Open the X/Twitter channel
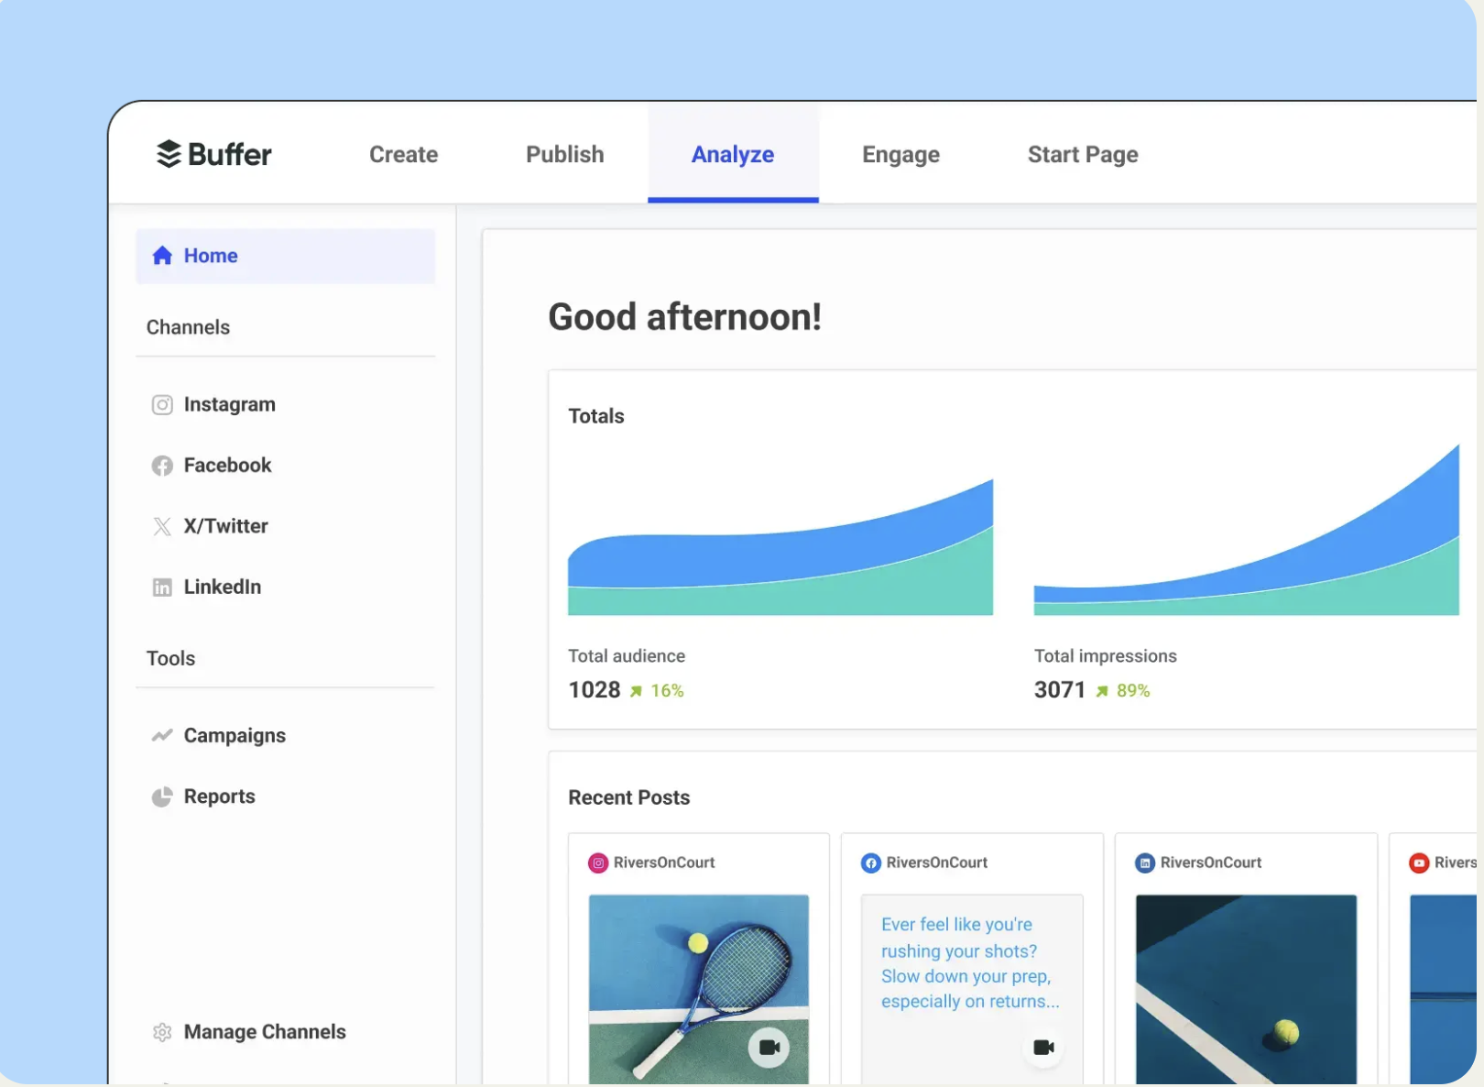 (x=225, y=526)
